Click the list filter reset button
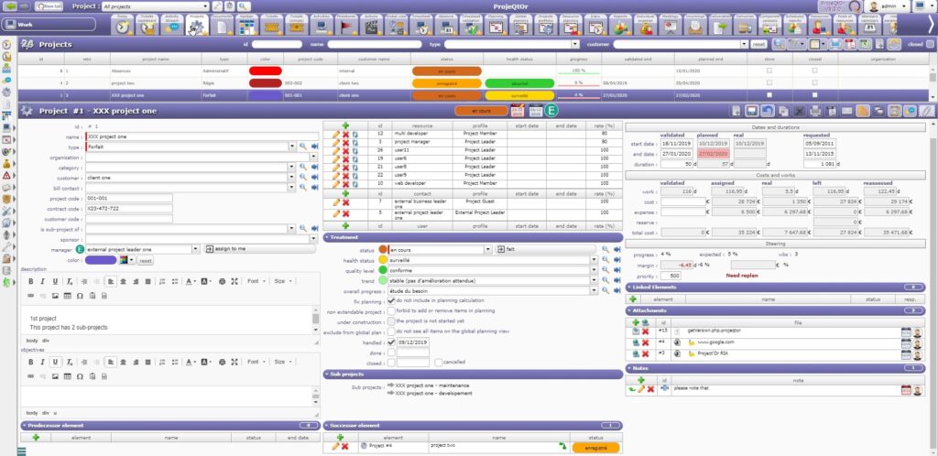The image size is (938, 456). point(758,44)
